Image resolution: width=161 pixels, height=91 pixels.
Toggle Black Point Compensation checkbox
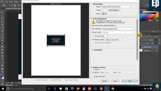[x=93, y=43]
